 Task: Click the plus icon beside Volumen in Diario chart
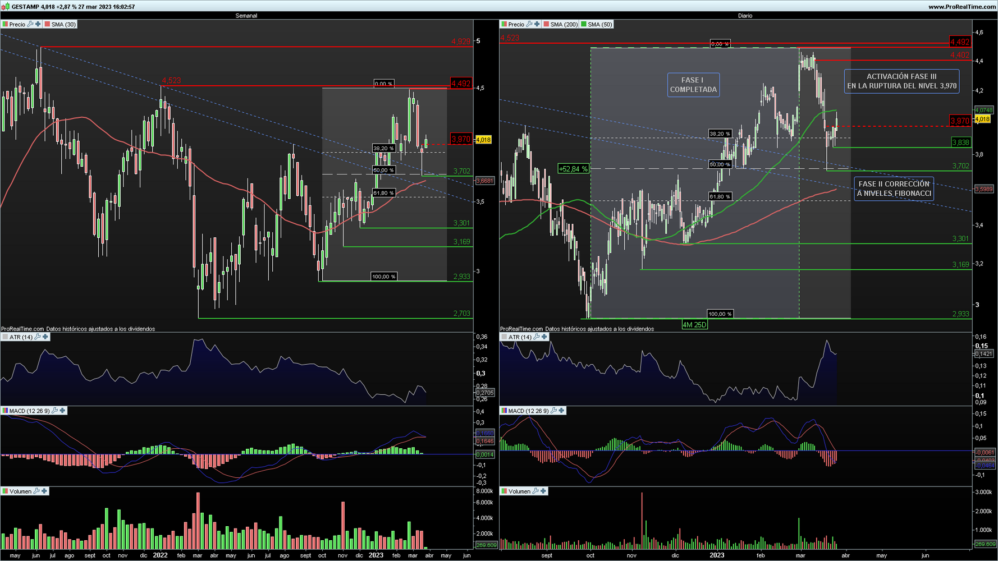[543, 491]
